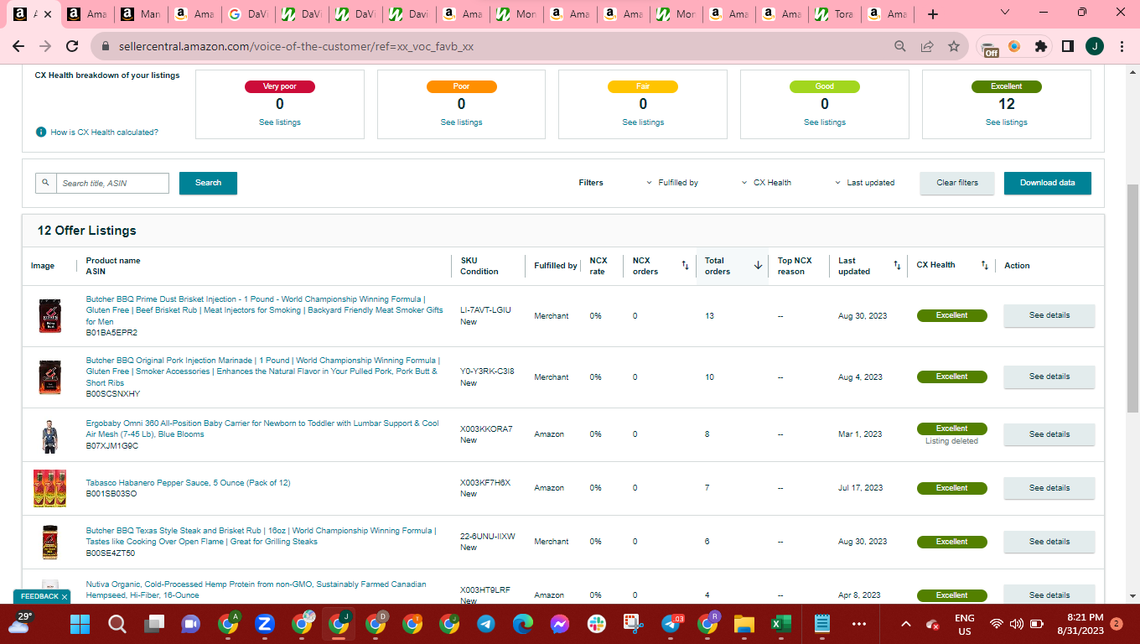Go back with the browser back arrow
1140x644 pixels.
coord(18,47)
